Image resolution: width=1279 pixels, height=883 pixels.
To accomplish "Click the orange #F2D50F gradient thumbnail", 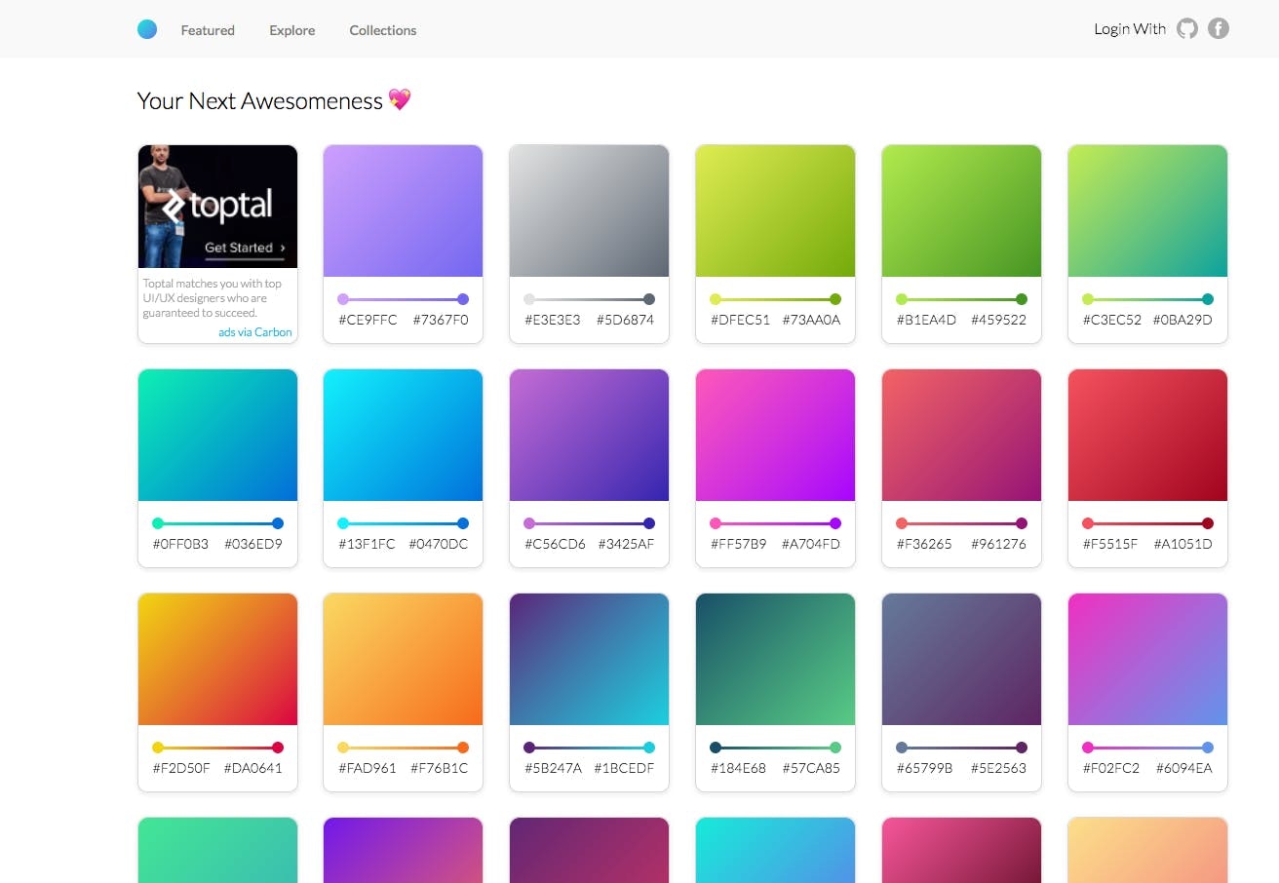I will click(216, 658).
